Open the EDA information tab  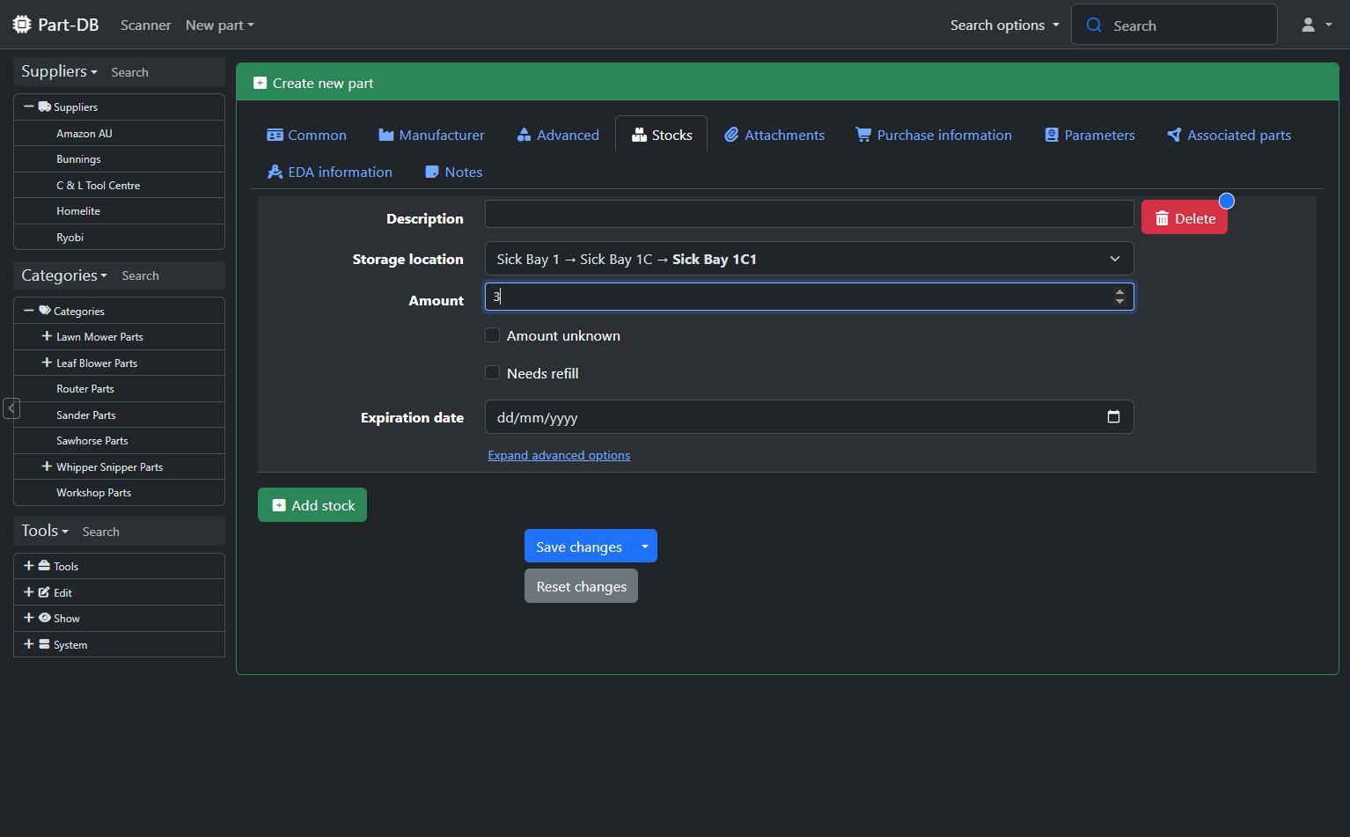329,172
